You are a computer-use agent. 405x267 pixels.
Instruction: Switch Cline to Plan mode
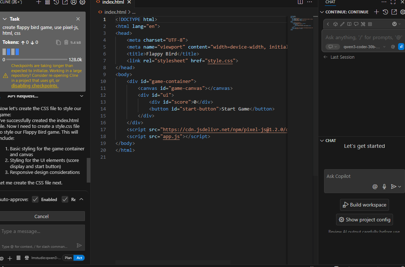click(x=68, y=258)
